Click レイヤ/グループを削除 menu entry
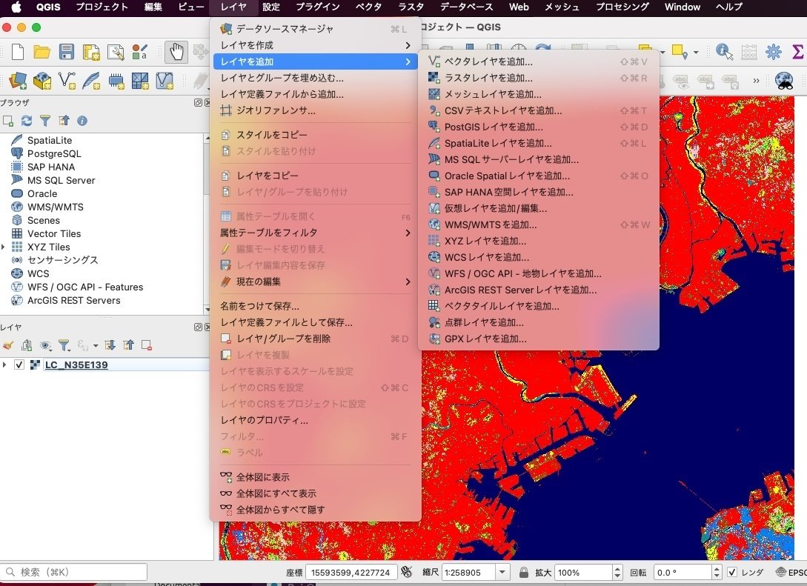Viewport: 807px width, 586px height. (x=315, y=339)
